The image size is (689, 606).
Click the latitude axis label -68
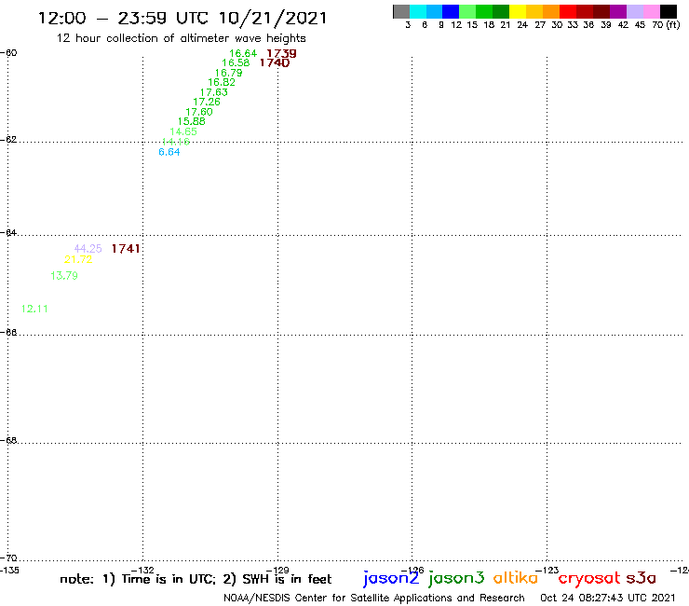click(x=8, y=441)
